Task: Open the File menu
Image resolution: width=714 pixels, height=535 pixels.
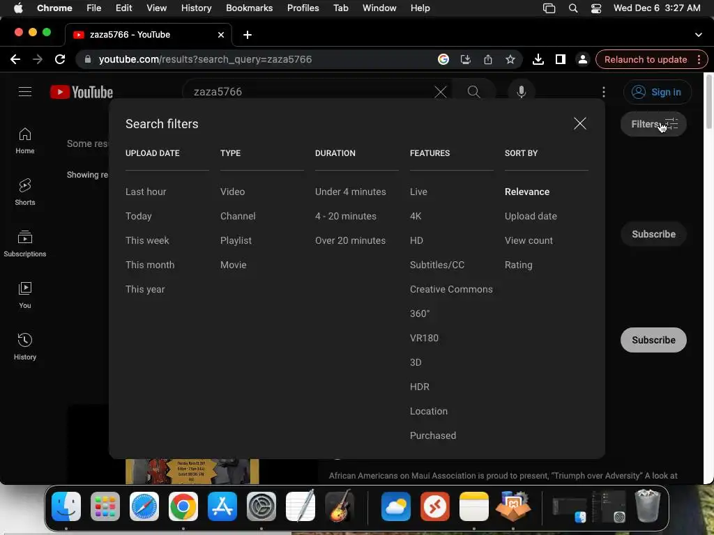Action: pyautogui.click(x=94, y=8)
